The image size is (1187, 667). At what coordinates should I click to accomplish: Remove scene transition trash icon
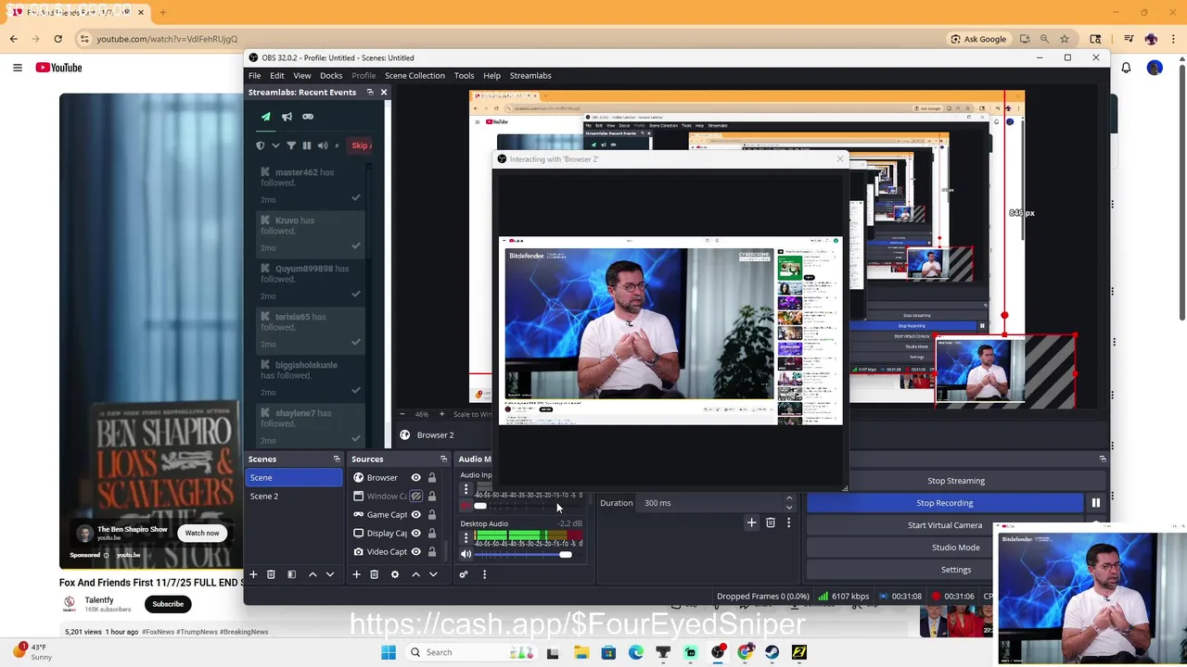[770, 522]
